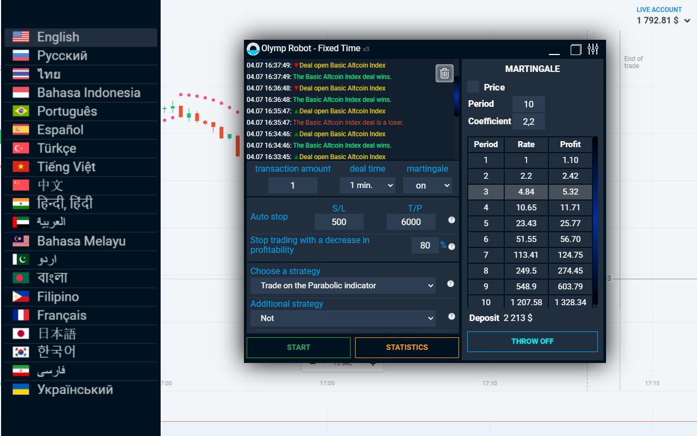Image resolution: width=697 pixels, height=436 pixels.
Task: Click the Bangladesh flag icon
Action: (21, 278)
